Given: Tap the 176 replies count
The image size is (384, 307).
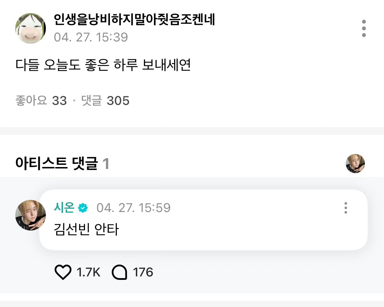Looking at the screenshot, I should coord(143,272).
